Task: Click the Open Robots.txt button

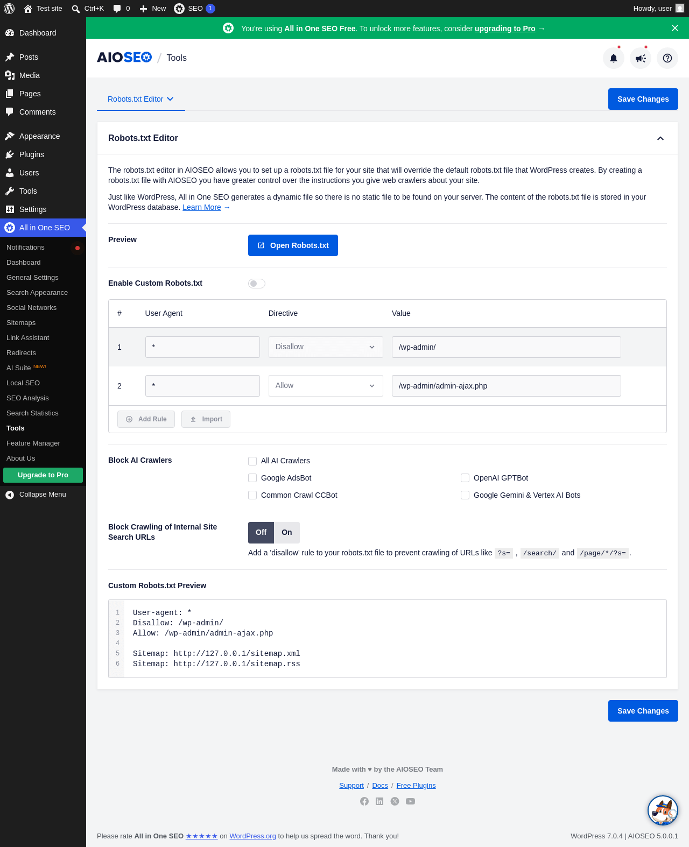Action: 293,245
